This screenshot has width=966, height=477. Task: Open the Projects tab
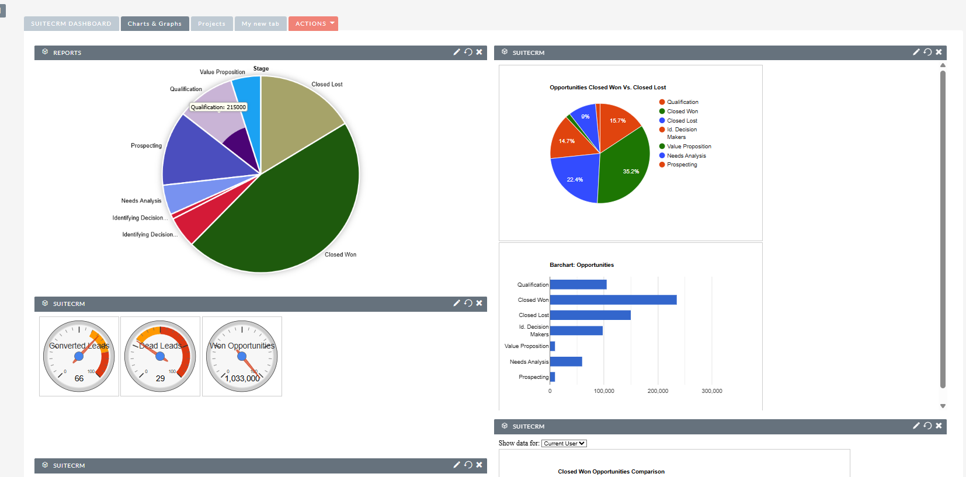[x=211, y=24]
